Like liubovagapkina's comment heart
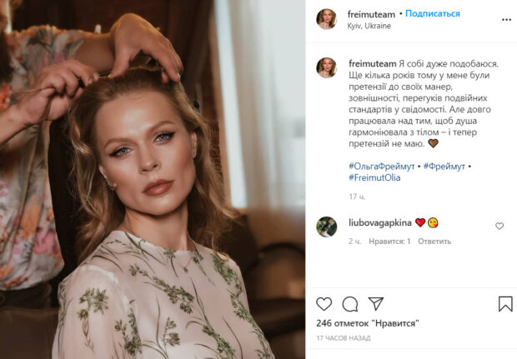The height and width of the screenshot is (359, 517). (499, 226)
